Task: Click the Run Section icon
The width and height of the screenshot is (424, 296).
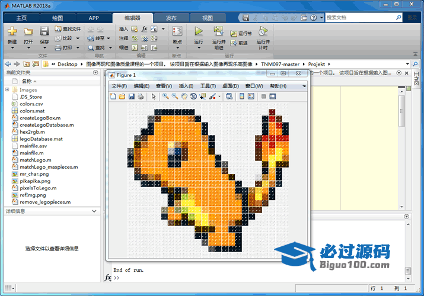Action: [234, 34]
